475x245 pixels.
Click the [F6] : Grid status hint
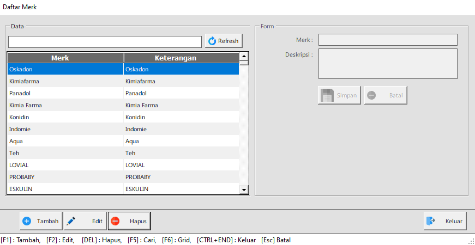177,241
